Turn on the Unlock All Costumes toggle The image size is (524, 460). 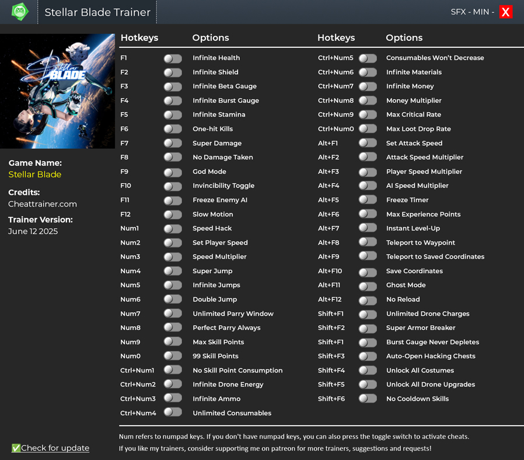[368, 371]
